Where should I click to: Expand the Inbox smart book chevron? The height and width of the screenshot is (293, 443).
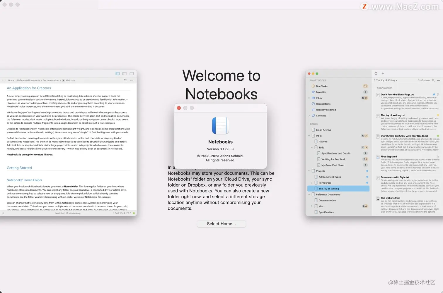click(309, 98)
